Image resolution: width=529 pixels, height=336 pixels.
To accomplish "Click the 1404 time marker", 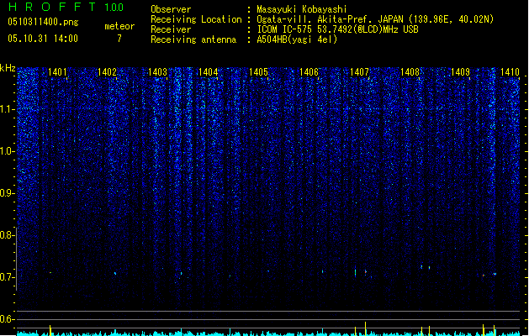I will [209, 72].
